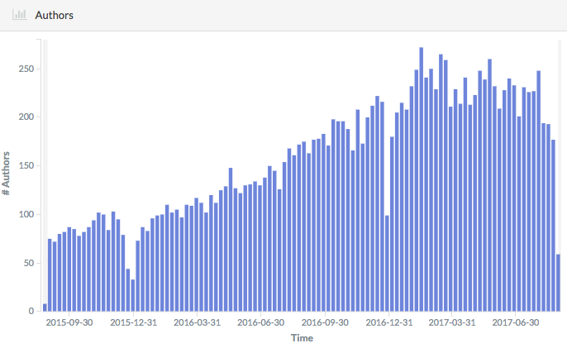Click the Authors panel title
The image size is (567, 348).
pyautogui.click(x=55, y=15)
